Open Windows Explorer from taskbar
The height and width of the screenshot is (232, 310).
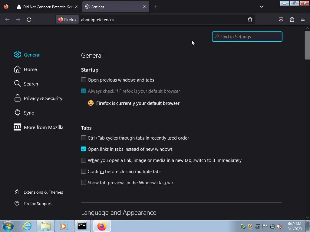tap(46, 226)
